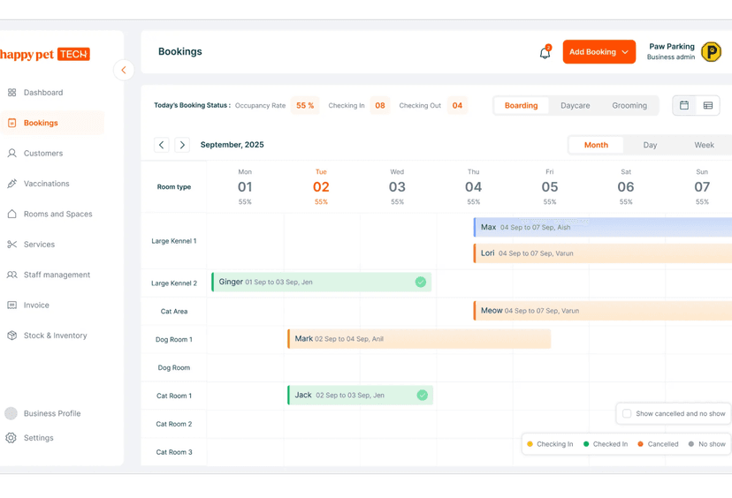The width and height of the screenshot is (732, 498).
Task: Select the Daycare booking type
Action: point(576,106)
